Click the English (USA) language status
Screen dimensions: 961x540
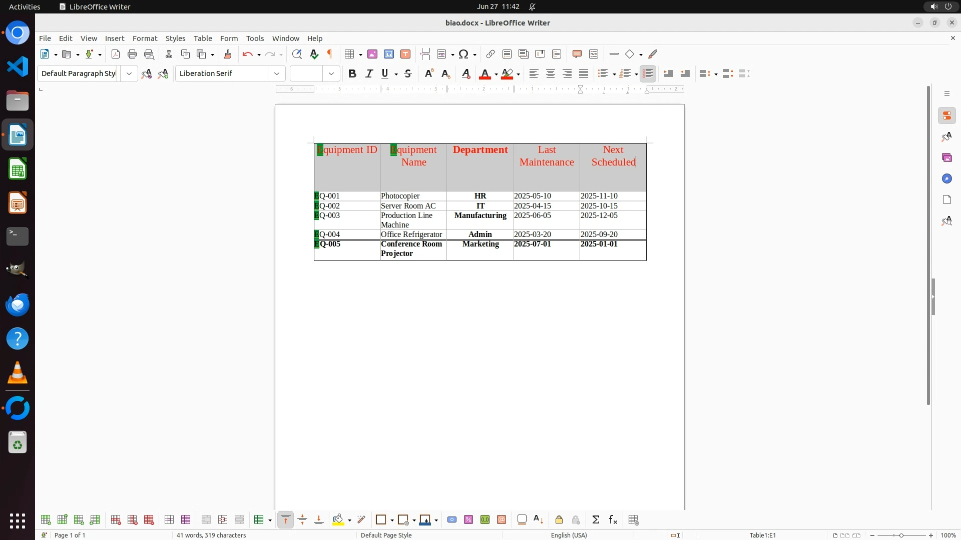569,535
